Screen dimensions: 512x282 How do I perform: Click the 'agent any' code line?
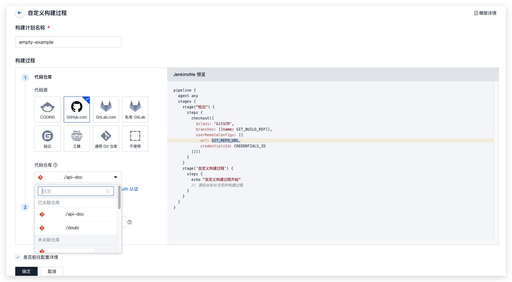(188, 96)
